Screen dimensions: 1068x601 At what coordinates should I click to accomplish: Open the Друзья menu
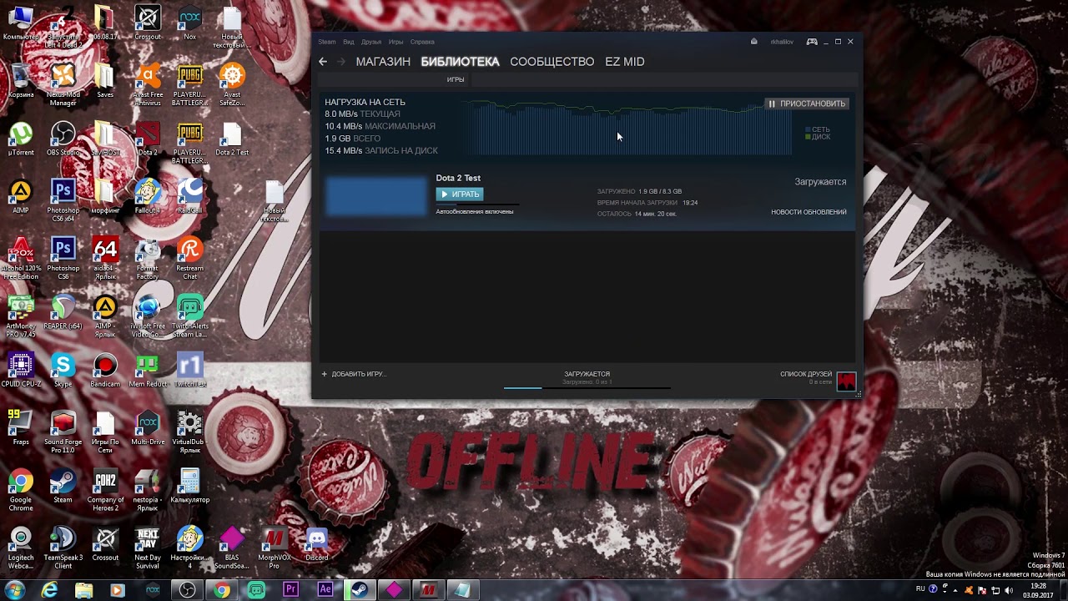[x=371, y=42]
